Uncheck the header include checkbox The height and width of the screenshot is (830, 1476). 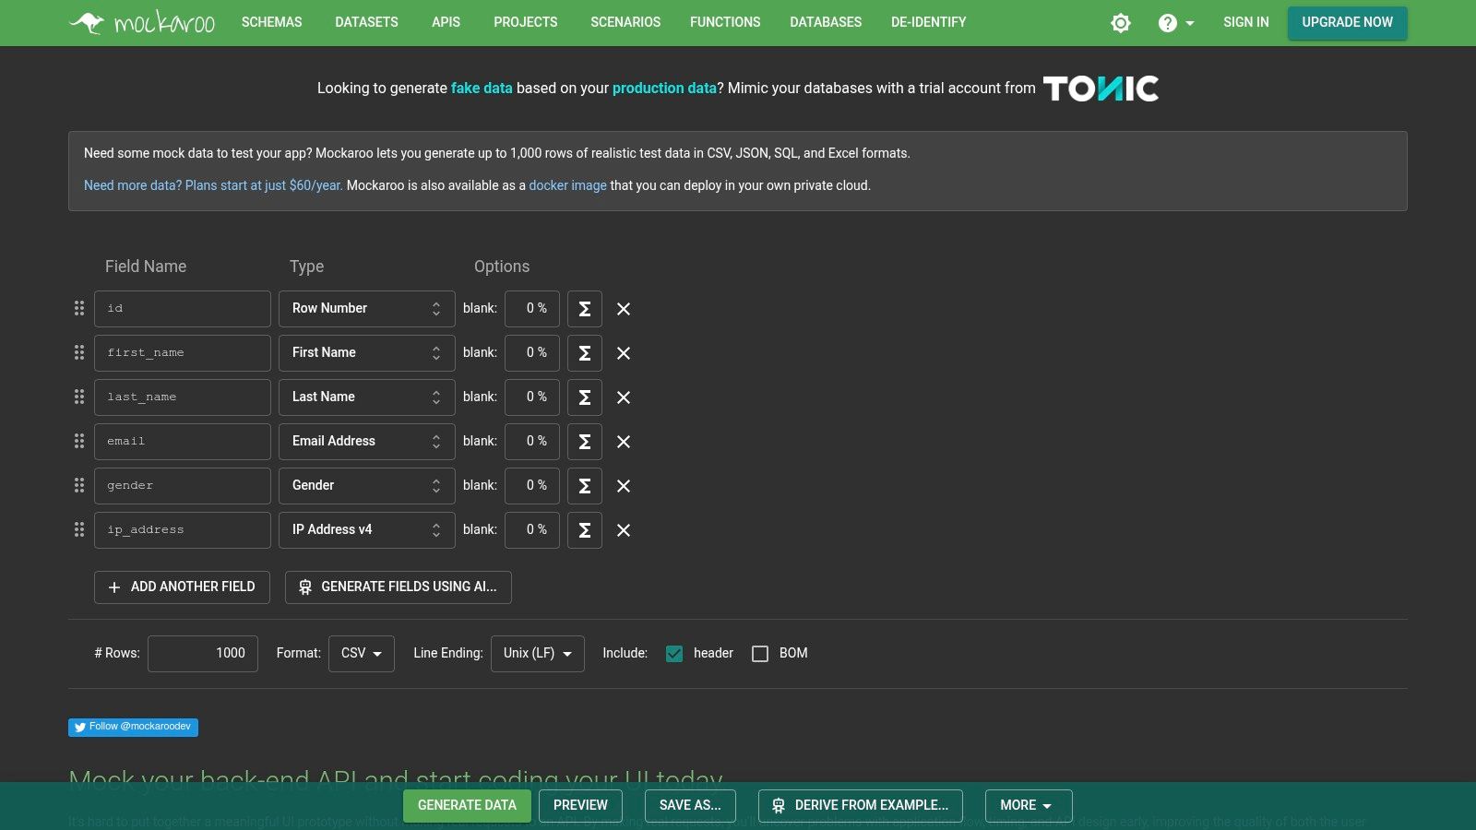[x=674, y=654]
